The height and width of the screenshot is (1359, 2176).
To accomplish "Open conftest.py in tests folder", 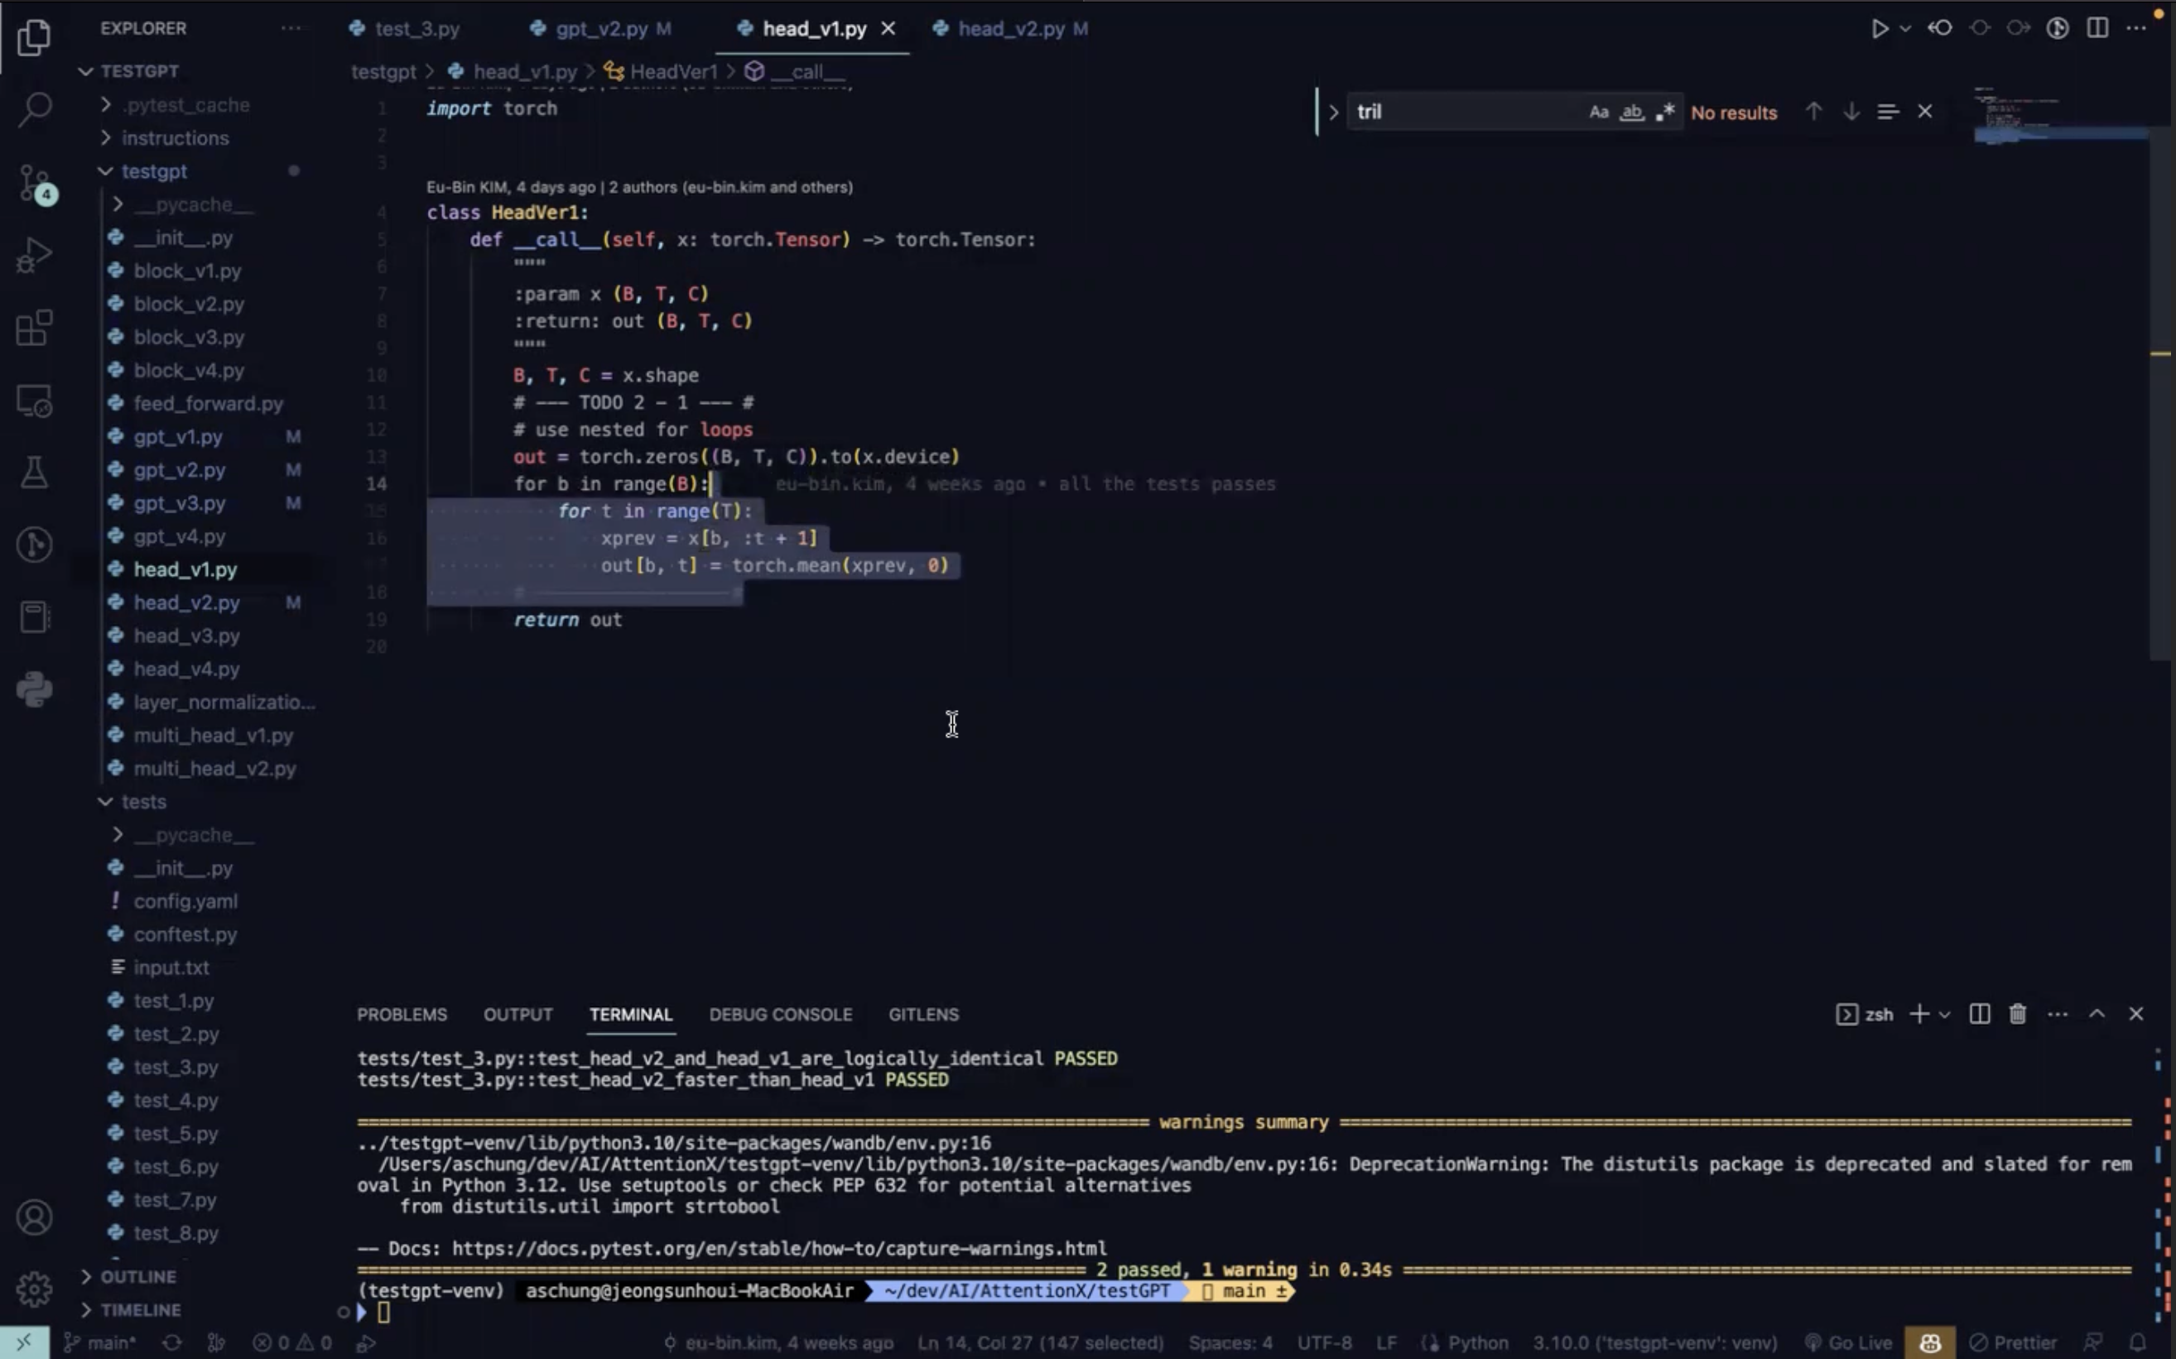I will click(x=185, y=934).
